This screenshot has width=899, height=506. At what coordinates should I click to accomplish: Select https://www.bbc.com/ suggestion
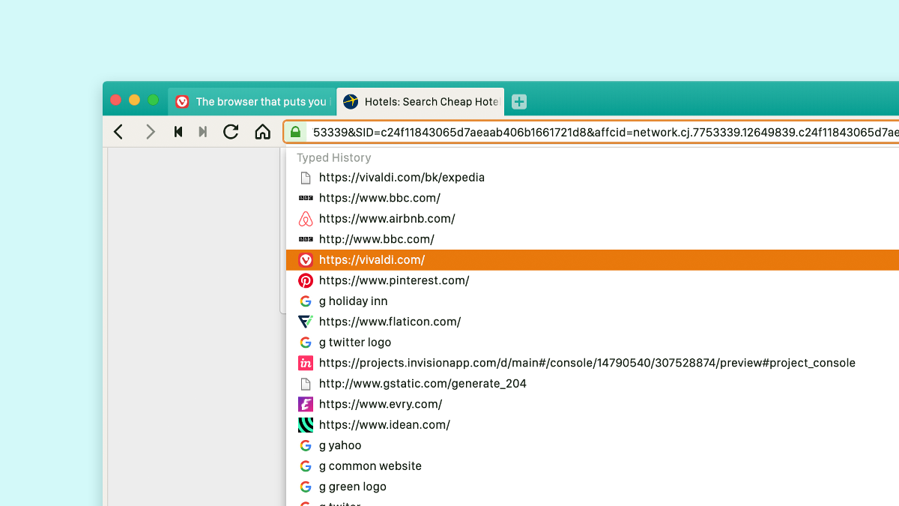coord(593,198)
